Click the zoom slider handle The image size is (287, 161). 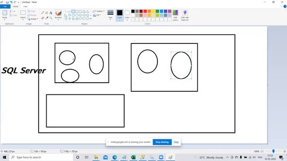point(273,151)
